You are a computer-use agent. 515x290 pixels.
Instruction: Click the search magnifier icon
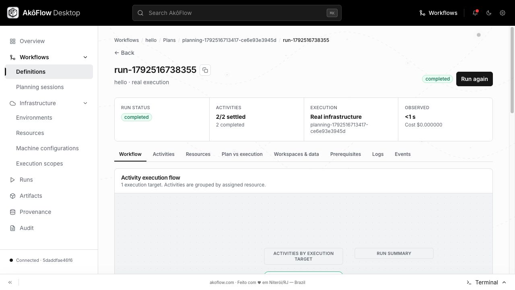click(x=140, y=13)
